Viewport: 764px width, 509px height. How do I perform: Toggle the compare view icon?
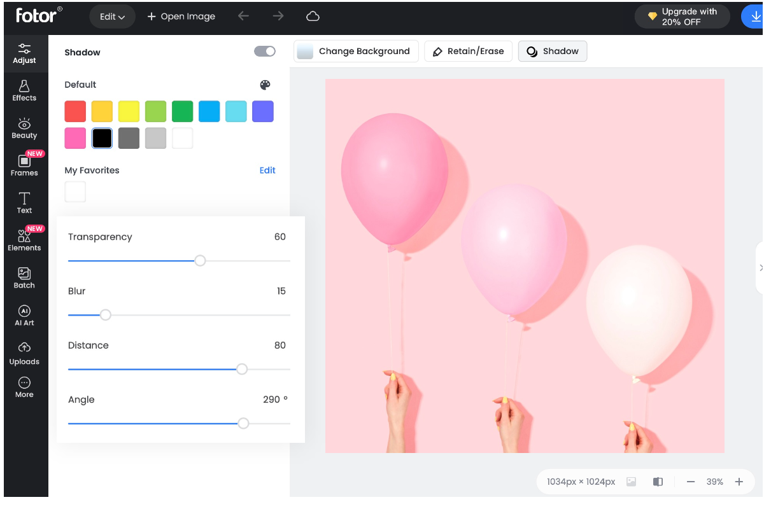658,482
